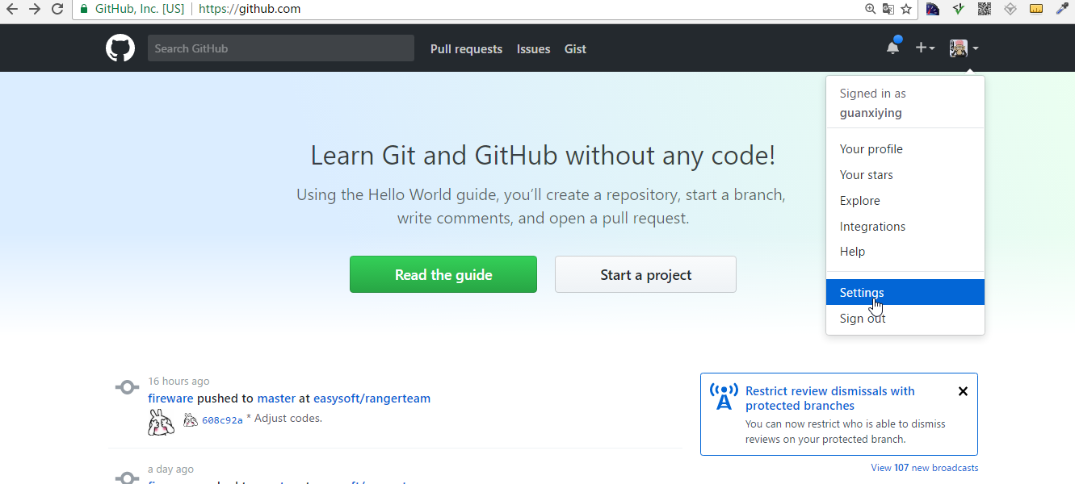Image resolution: width=1075 pixels, height=484 pixels.
Task: Open Restrict review dismissals broadcast link
Action: pyautogui.click(x=830, y=398)
